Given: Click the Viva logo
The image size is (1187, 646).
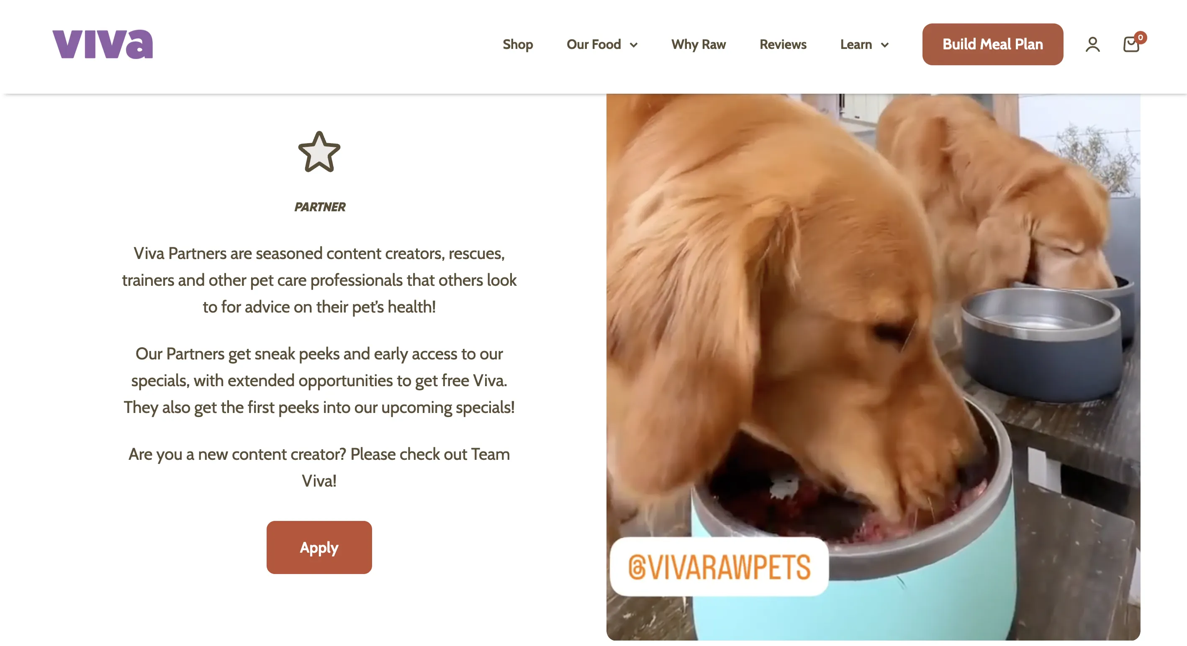Looking at the screenshot, I should (102, 44).
